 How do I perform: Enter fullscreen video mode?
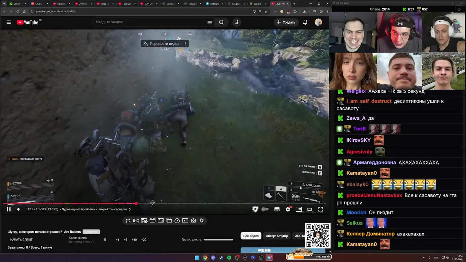pyautogui.click(x=320, y=209)
